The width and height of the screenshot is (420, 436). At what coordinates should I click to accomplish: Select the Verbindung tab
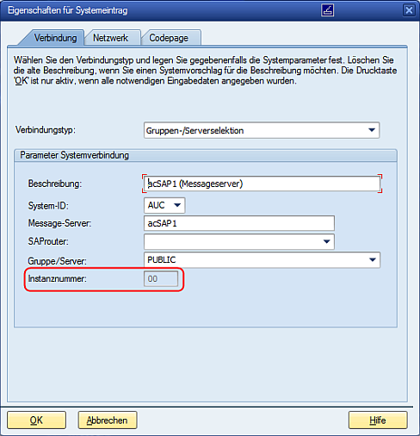click(55, 38)
